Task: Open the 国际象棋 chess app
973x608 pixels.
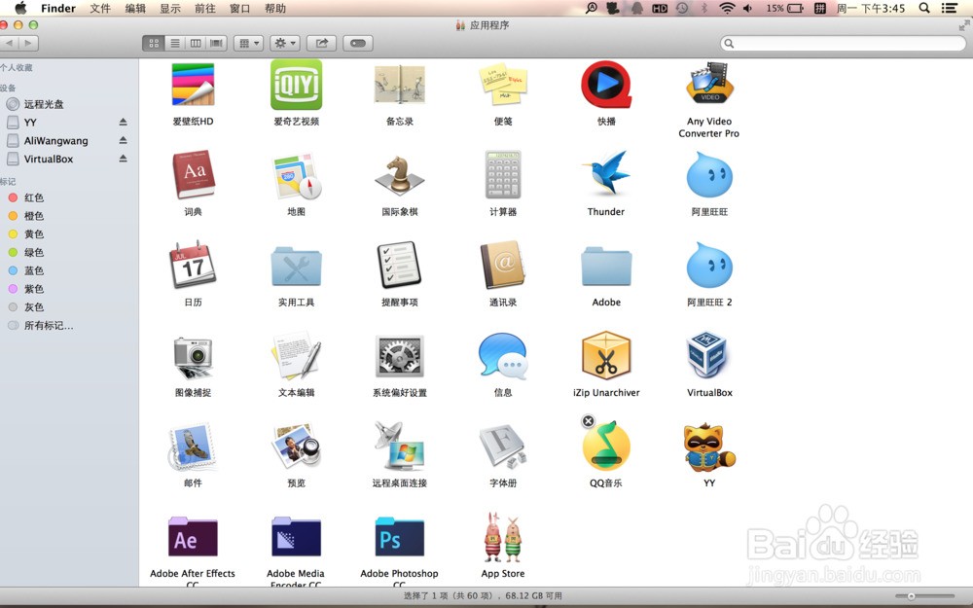Action: coord(400,175)
